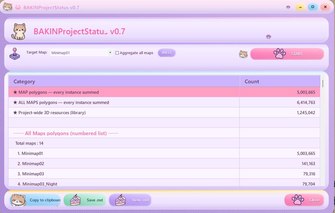The image size is (335, 213).
Task: Click the sitting cat logo in the header
Action: (19, 32)
